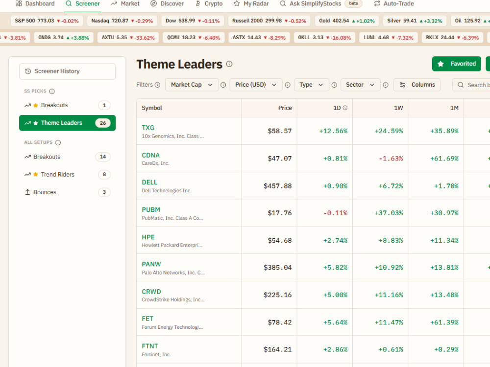Select Breakouts with 14 results
This screenshot has width=490, height=367.
pyautogui.click(x=67, y=157)
